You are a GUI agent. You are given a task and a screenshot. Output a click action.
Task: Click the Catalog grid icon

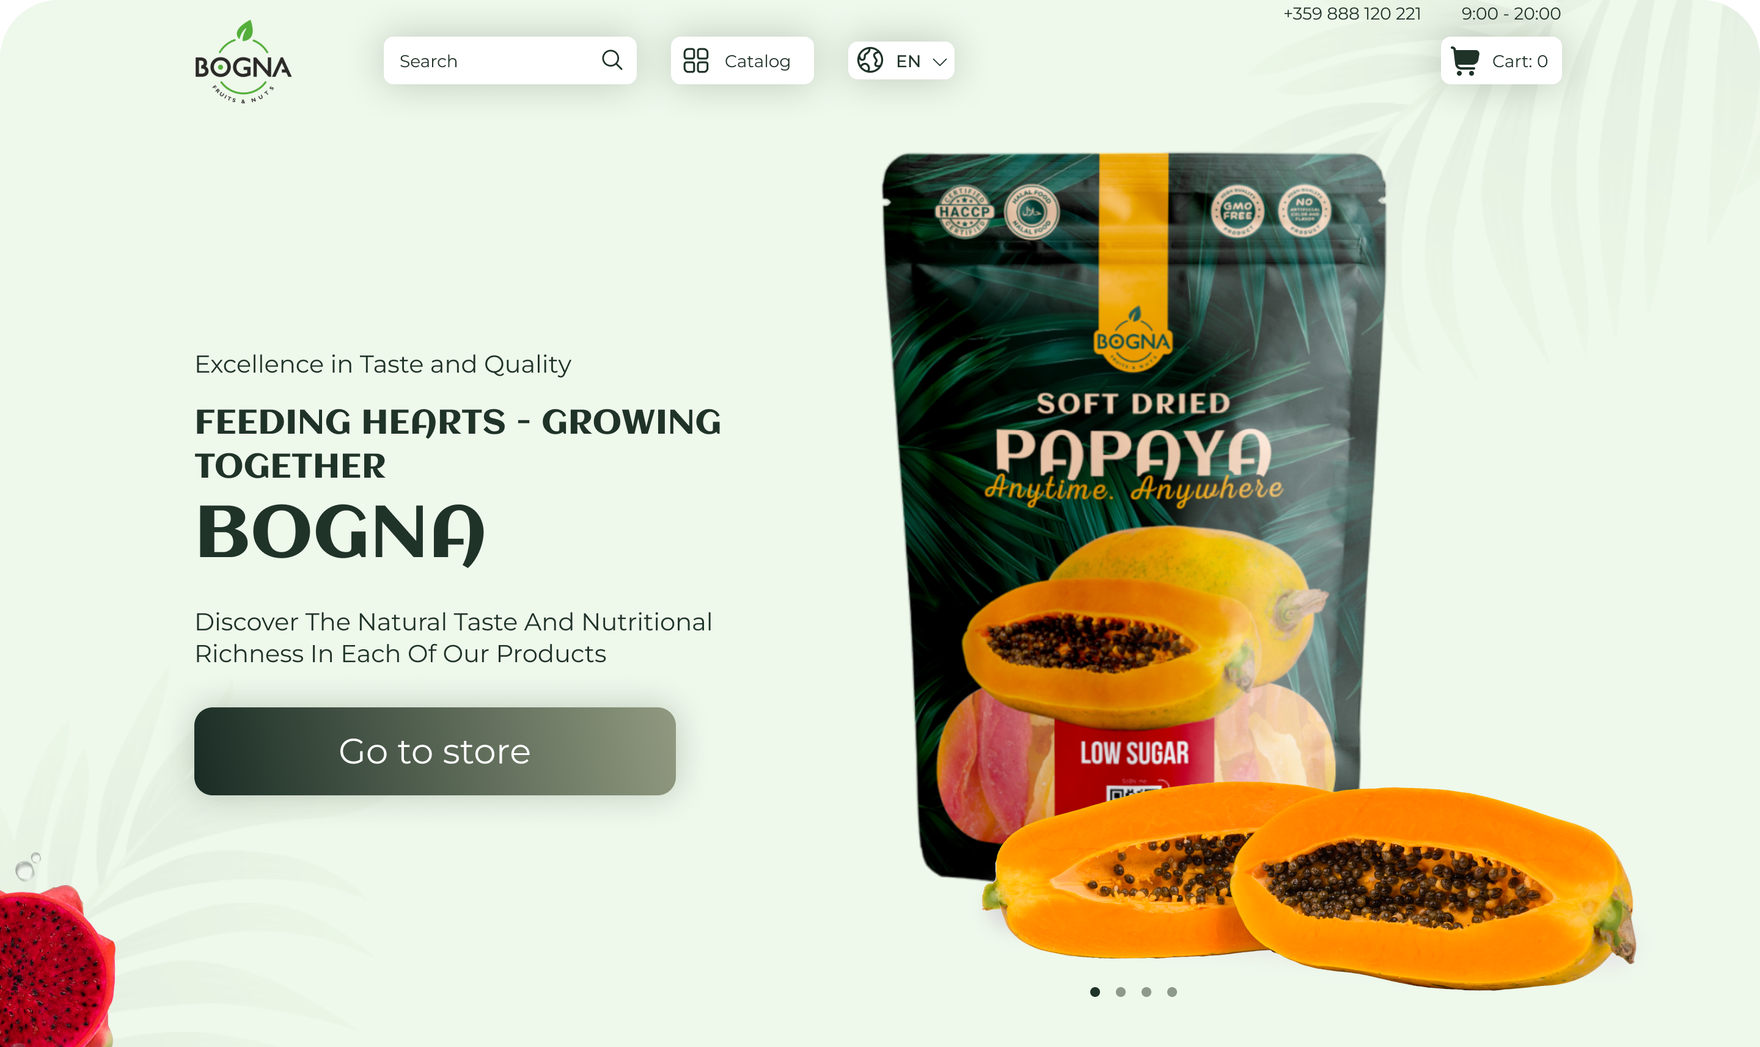[695, 60]
